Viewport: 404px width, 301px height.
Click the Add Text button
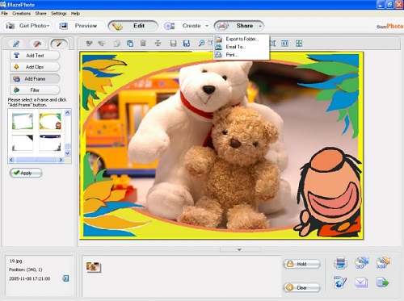point(35,56)
